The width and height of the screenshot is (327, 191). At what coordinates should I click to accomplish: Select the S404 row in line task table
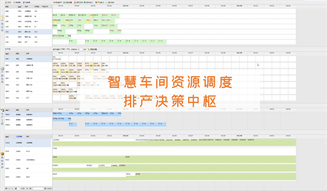pos(29,42)
